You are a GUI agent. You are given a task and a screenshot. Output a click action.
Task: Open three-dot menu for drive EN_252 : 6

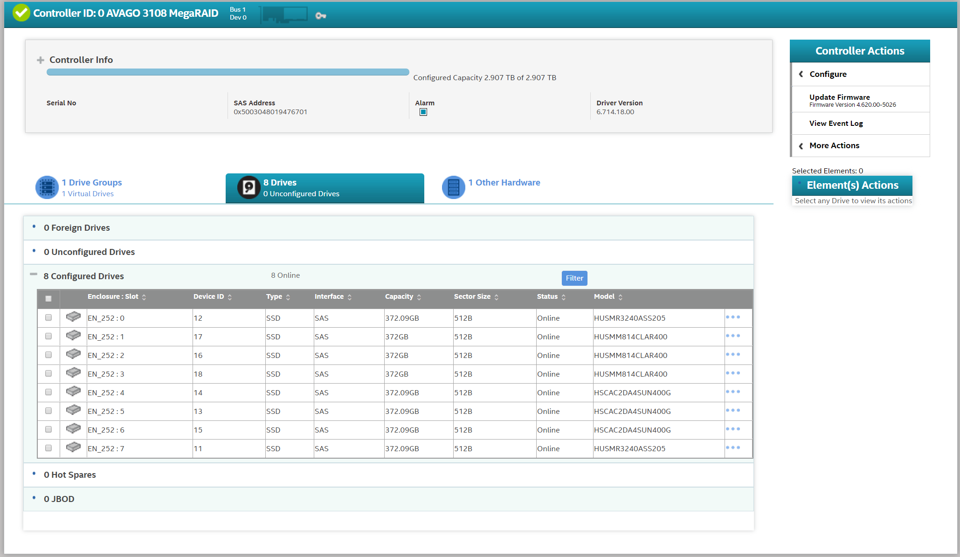tap(733, 429)
